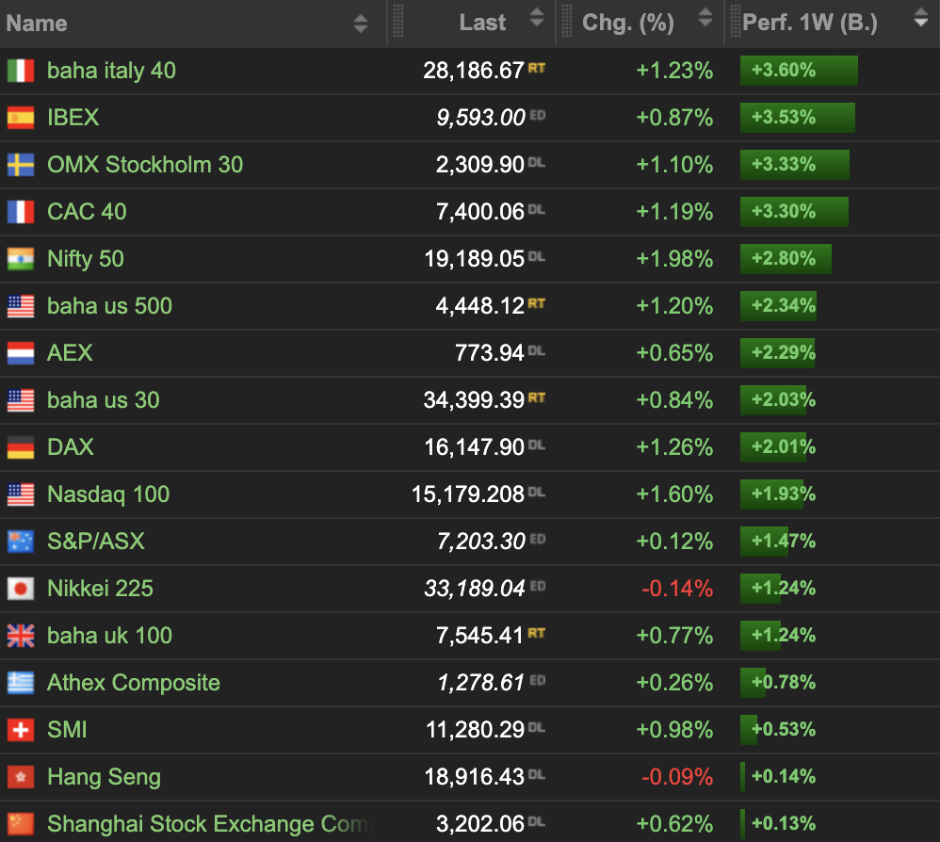Screen dimensions: 940x842
Task: Click the India flag beside Nifty 50
Action: (21, 259)
